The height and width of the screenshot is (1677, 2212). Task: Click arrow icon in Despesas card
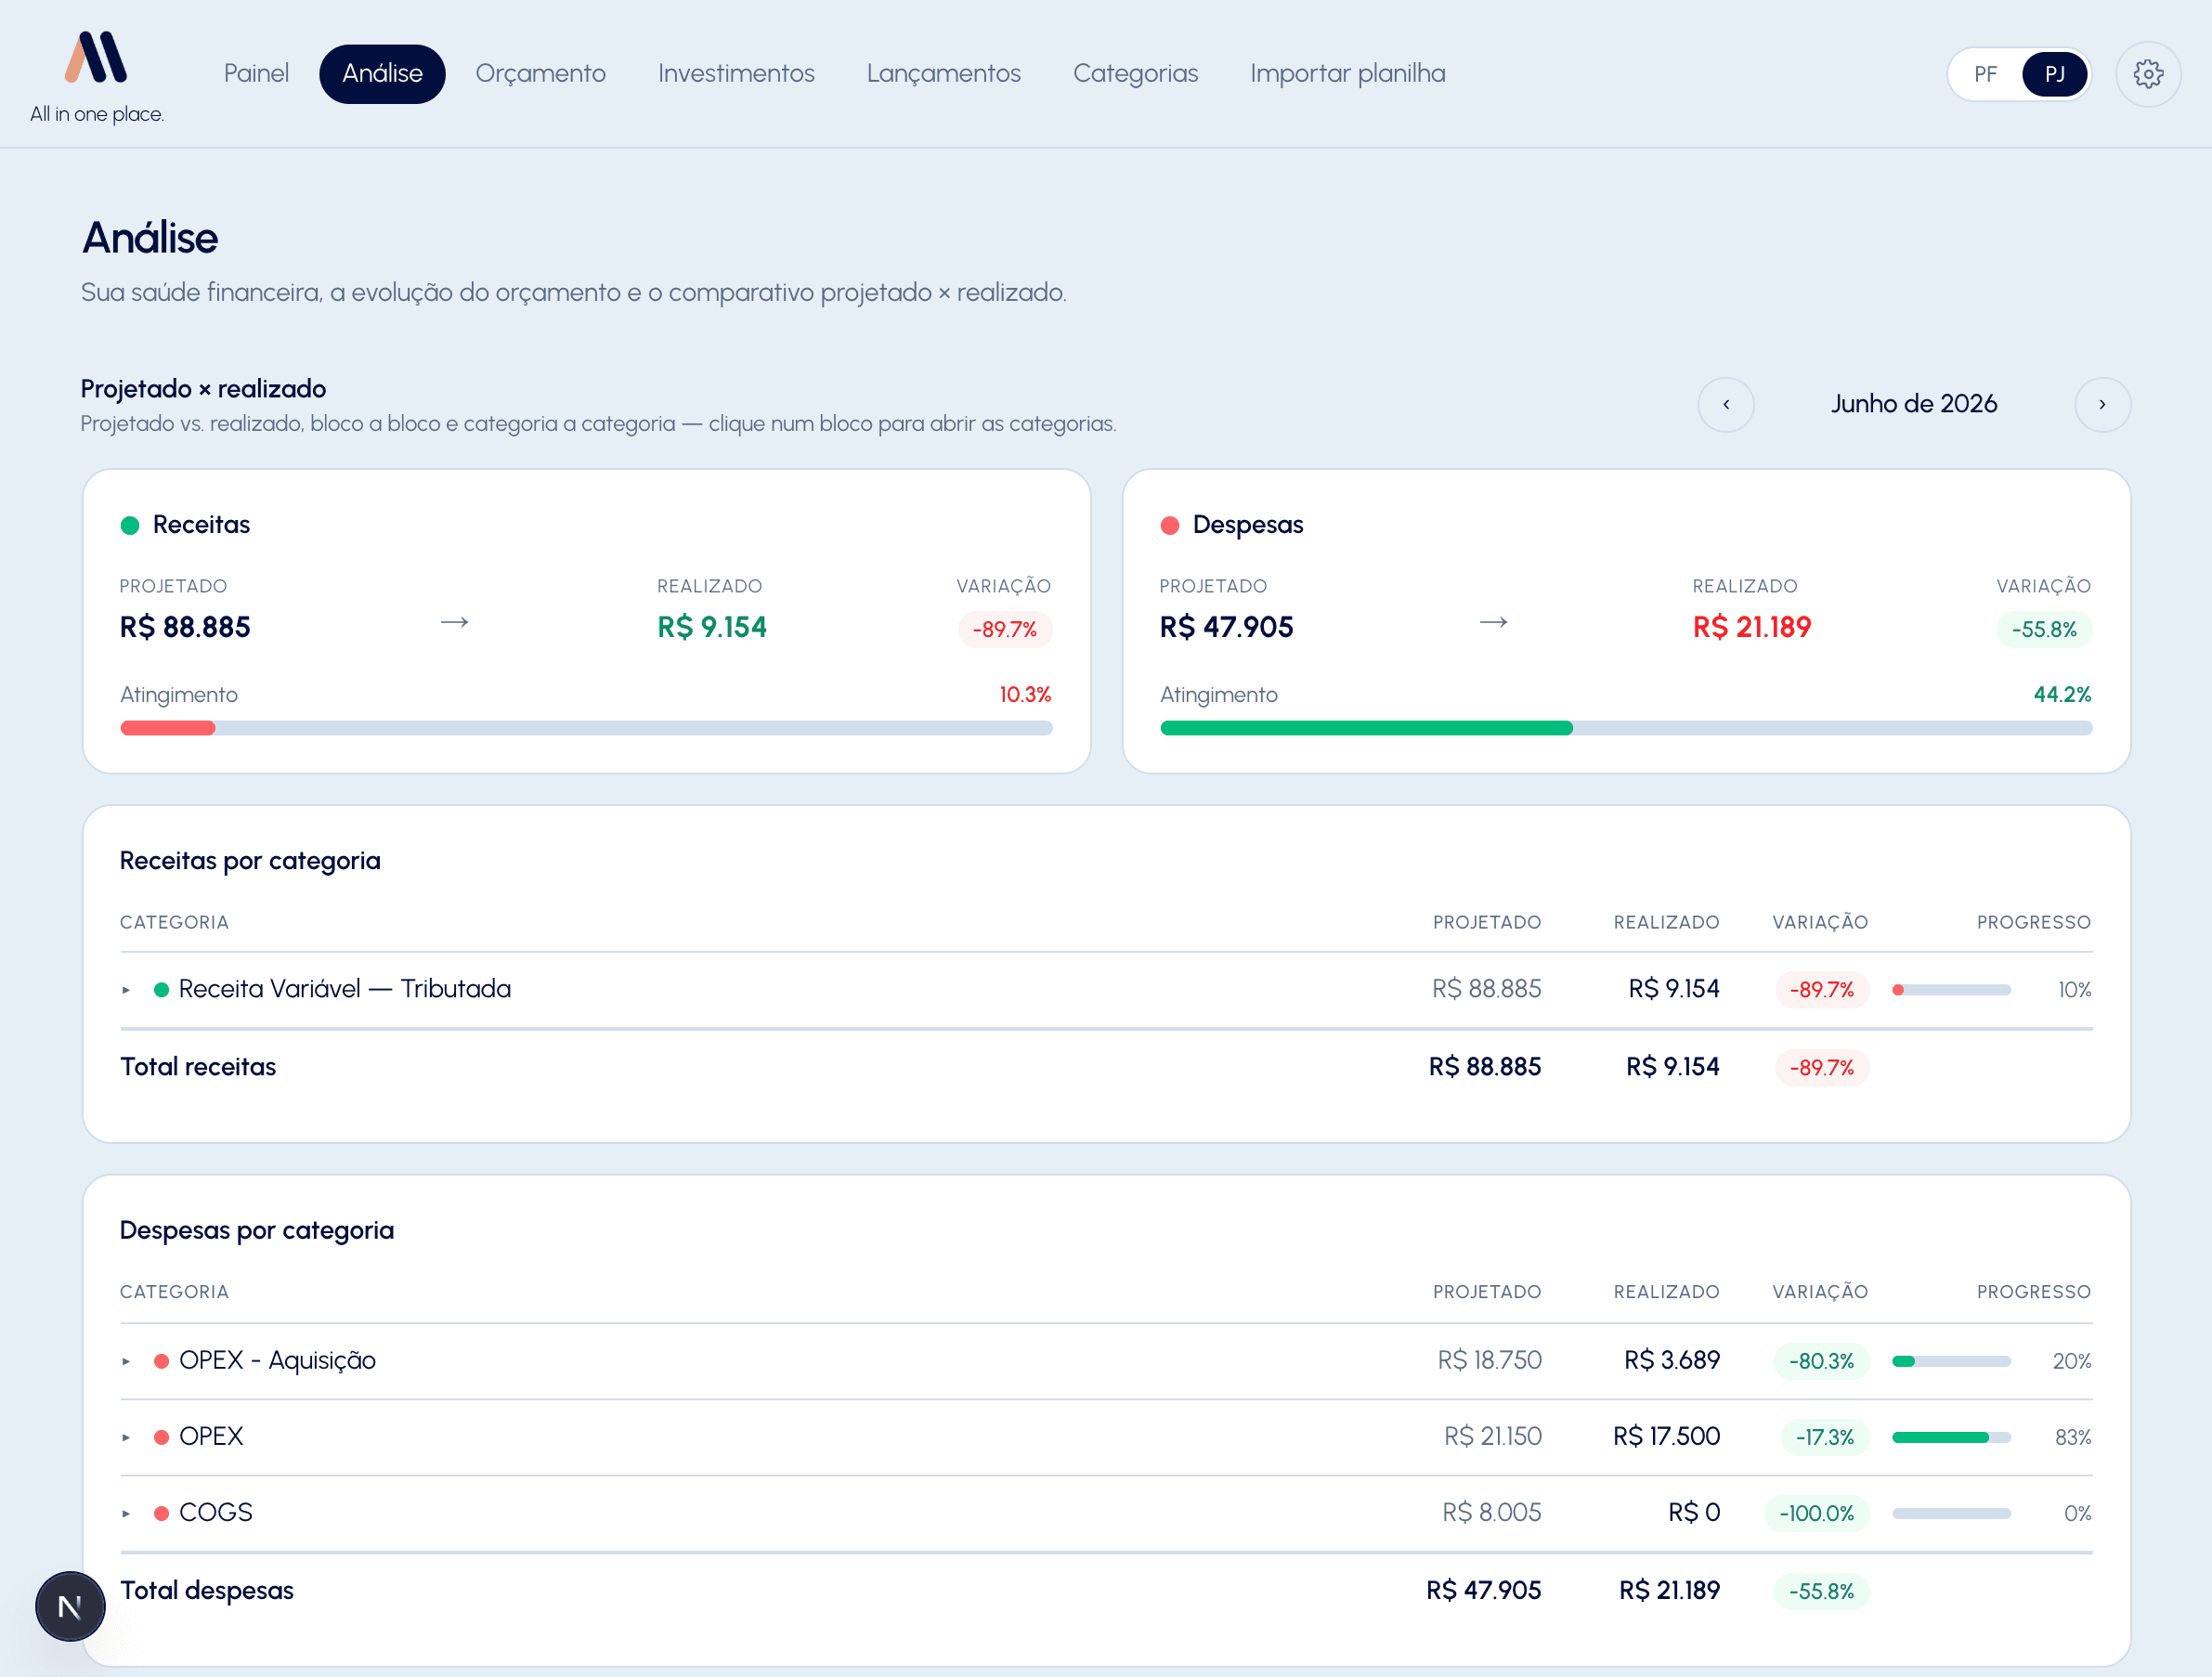click(1493, 622)
